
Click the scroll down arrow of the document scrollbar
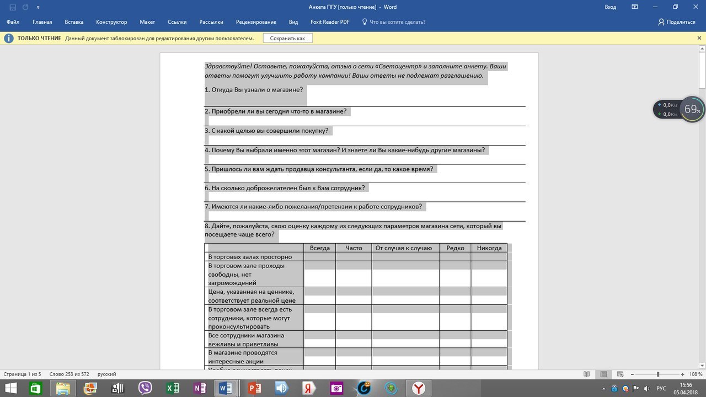(702, 366)
